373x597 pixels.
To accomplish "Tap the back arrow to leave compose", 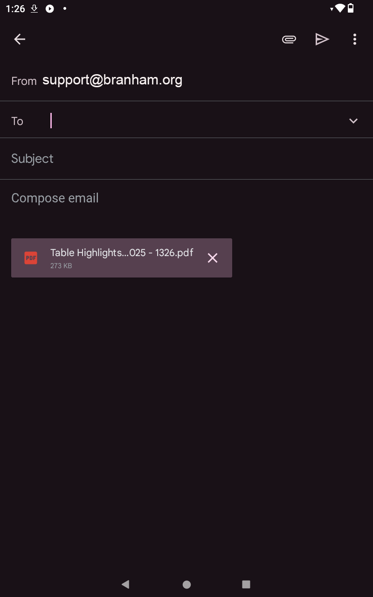I will point(20,40).
